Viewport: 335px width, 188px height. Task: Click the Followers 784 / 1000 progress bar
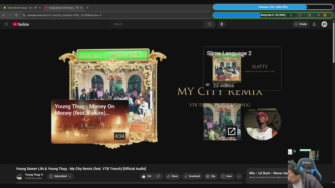pos(273,7)
